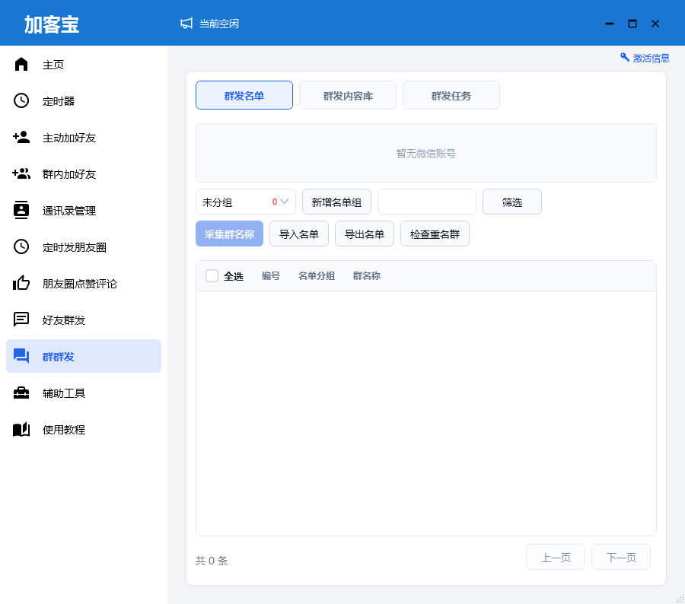Open 通讯录管理 section
This screenshot has width=685, height=604.
pos(84,211)
